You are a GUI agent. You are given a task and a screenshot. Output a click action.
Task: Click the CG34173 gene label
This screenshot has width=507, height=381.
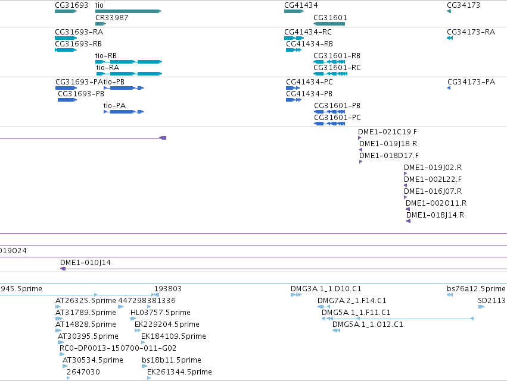pyautogui.click(x=464, y=5)
